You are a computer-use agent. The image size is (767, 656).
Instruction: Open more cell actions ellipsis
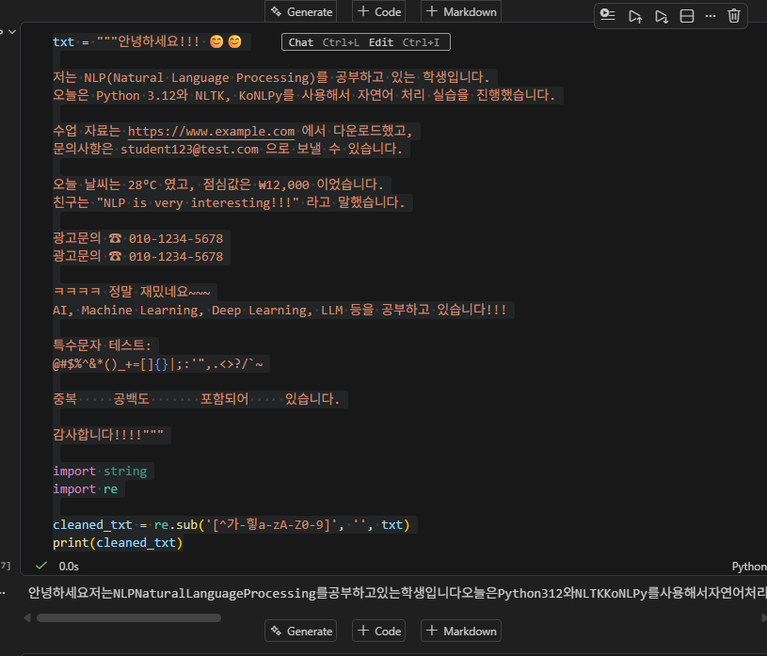click(711, 16)
